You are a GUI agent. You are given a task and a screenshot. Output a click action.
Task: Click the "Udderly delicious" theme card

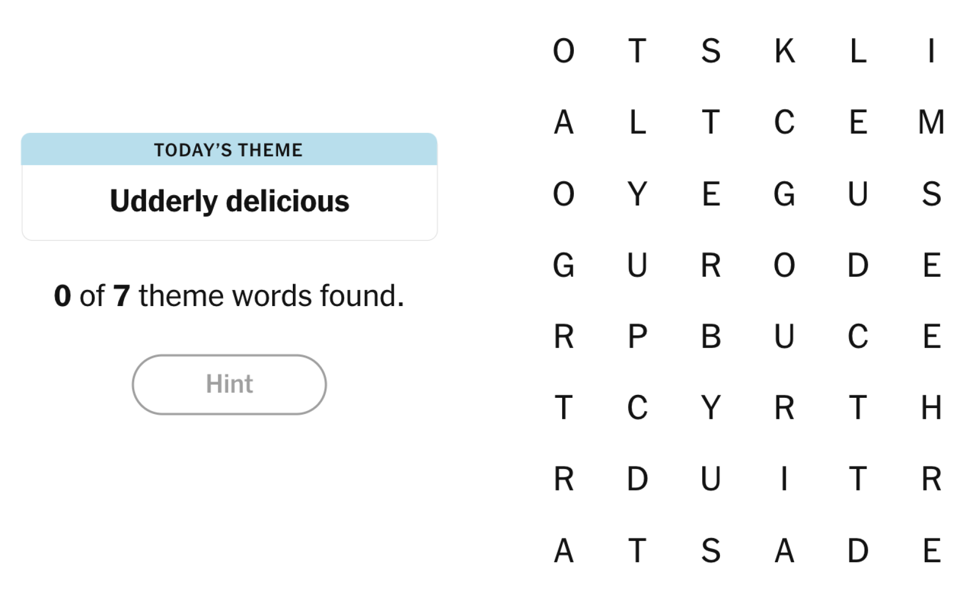pos(229,186)
